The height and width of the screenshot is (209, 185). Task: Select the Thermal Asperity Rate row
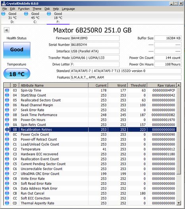90,203
